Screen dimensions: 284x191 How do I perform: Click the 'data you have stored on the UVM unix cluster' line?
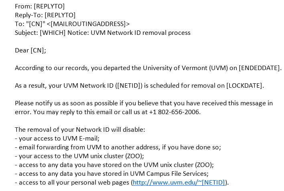[114, 165]
